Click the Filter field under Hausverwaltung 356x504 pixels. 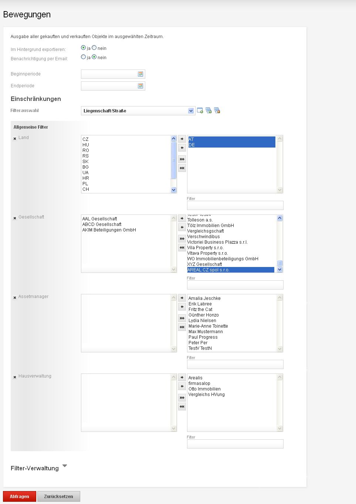235,444
